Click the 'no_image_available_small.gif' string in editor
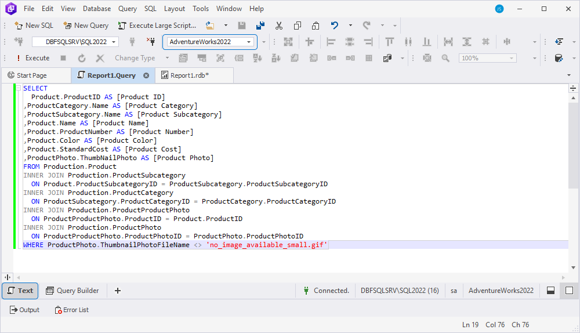 267,245
